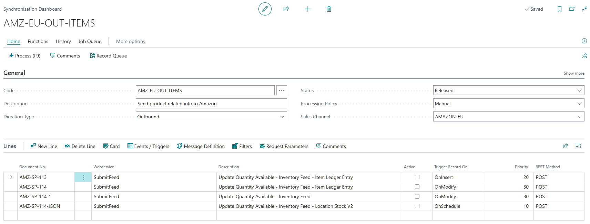Toggle Active checkbox for AMZ-SP-114-1
The height and width of the screenshot is (224, 590).
point(417,196)
